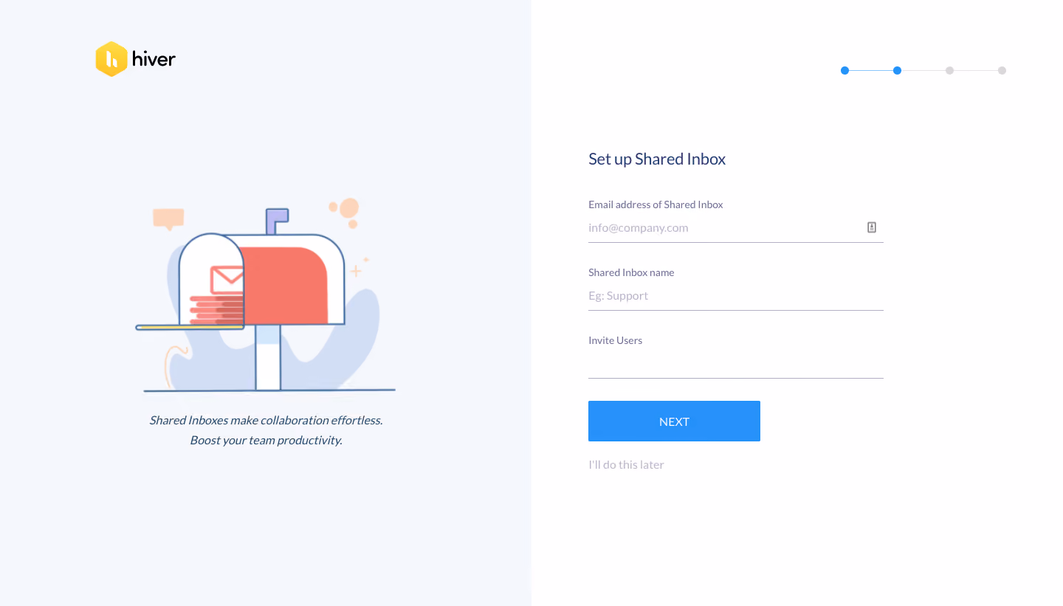Screen dimensions: 1063x606
Task: Click the "Email address of Shared Inbox" label
Action: click(656, 204)
